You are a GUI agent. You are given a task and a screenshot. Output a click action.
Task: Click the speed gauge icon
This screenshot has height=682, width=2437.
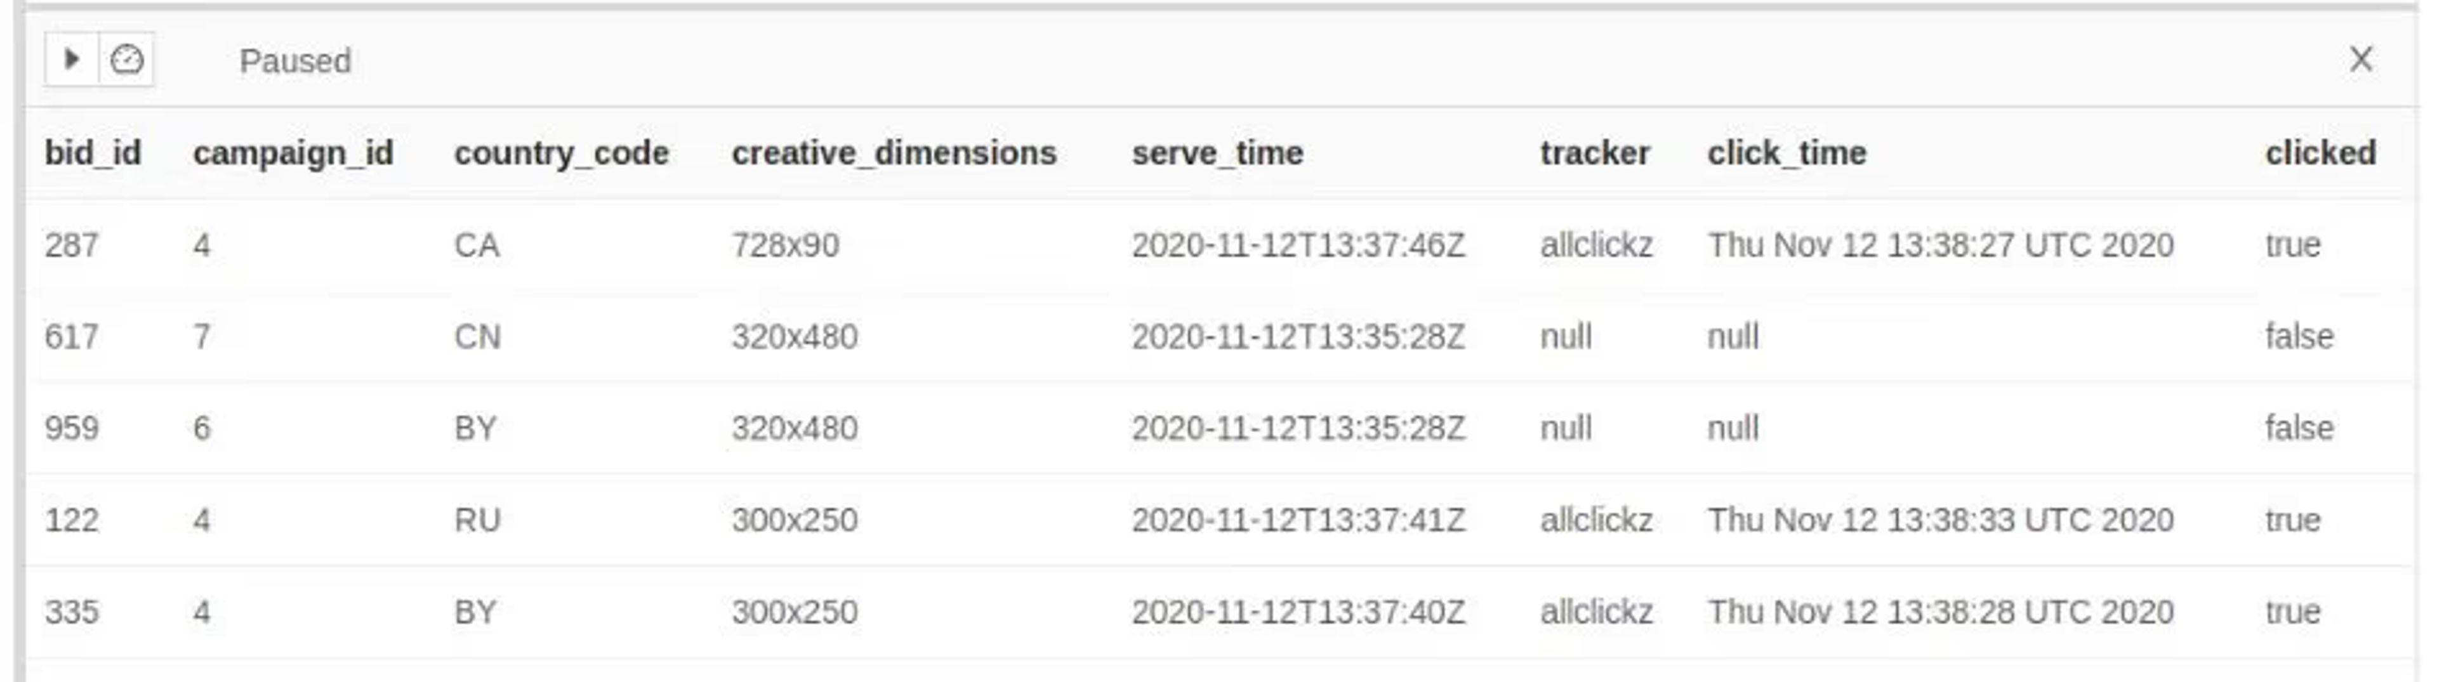click(x=127, y=60)
